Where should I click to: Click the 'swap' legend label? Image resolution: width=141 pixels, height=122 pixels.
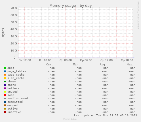11,95
